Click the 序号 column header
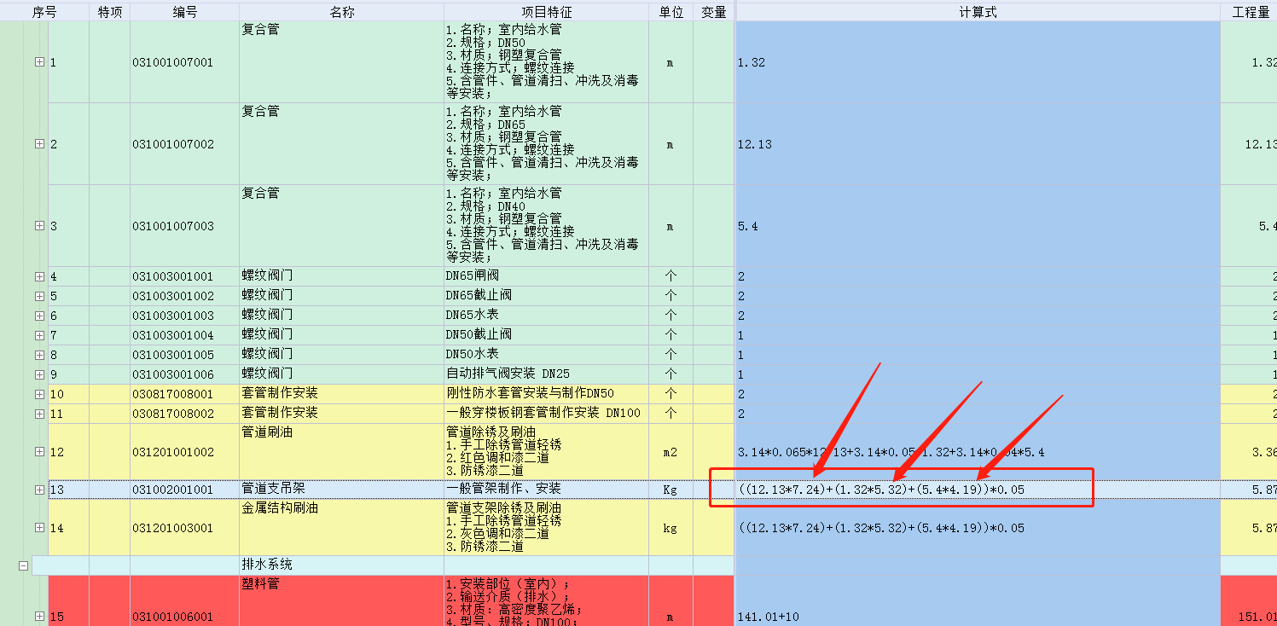The image size is (1277, 626). [44, 12]
